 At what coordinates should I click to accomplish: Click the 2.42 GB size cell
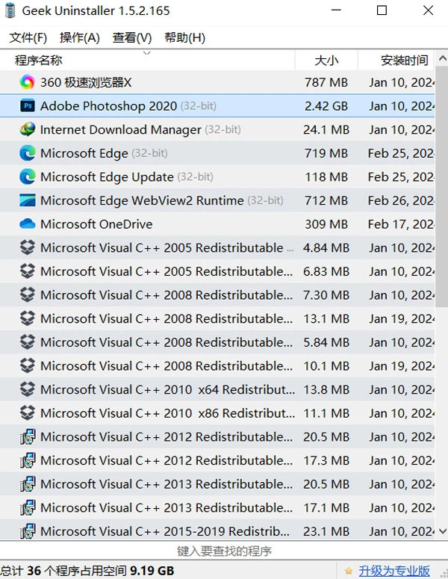326,106
